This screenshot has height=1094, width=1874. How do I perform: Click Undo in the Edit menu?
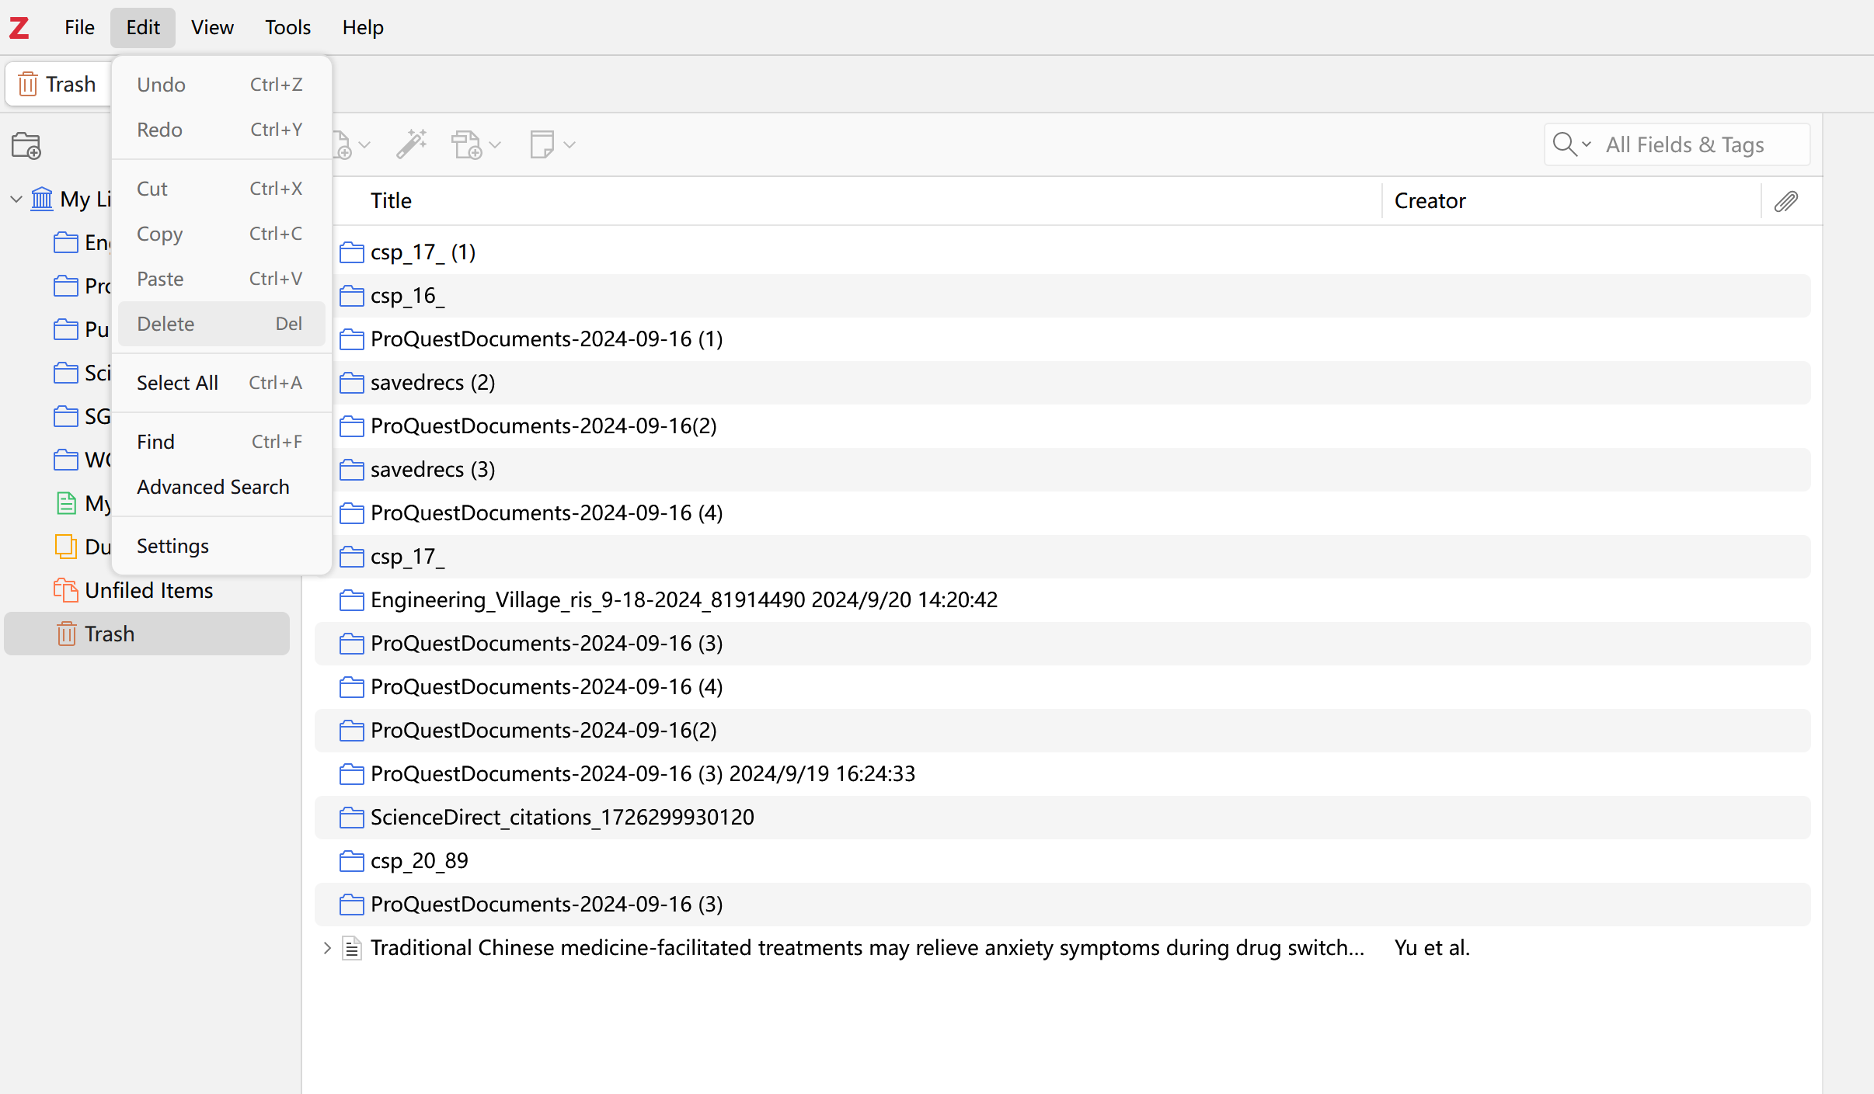coord(221,85)
